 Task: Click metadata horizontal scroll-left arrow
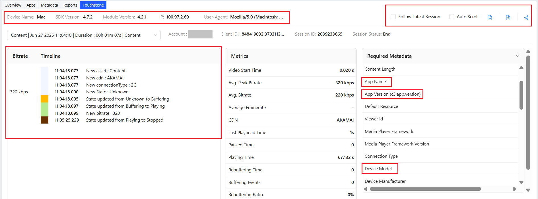click(x=366, y=189)
